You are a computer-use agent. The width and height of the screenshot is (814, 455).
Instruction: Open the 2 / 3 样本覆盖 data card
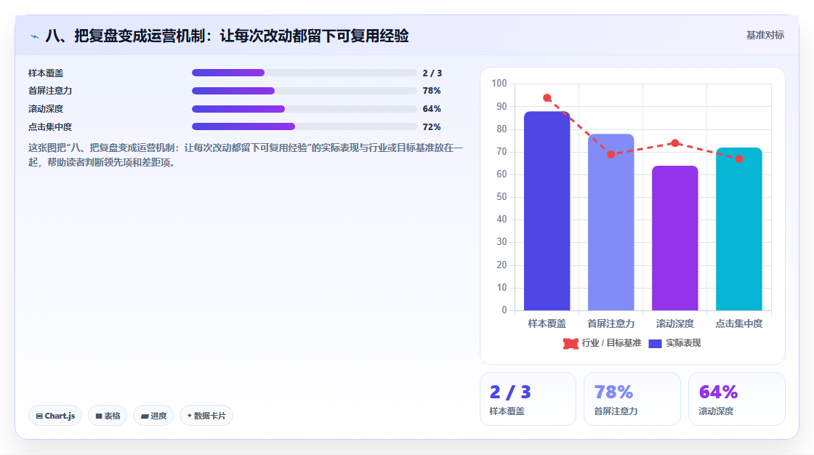[x=528, y=399]
